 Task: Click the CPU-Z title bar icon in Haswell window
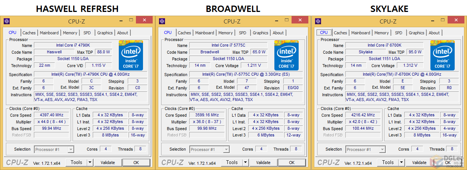[x=6, y=21]
